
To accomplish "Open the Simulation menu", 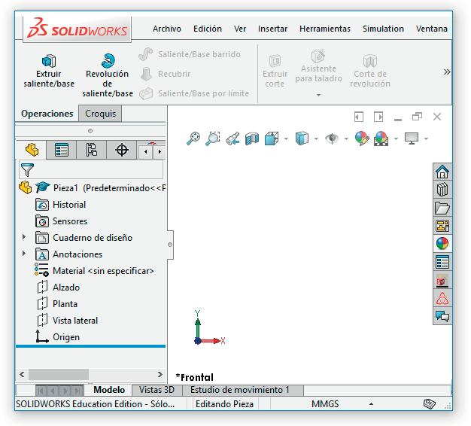I will click(383, 29).
